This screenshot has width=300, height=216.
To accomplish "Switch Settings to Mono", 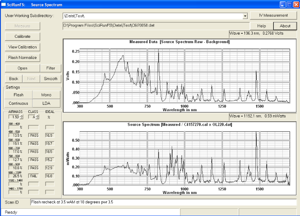I will tap(46, 95).
